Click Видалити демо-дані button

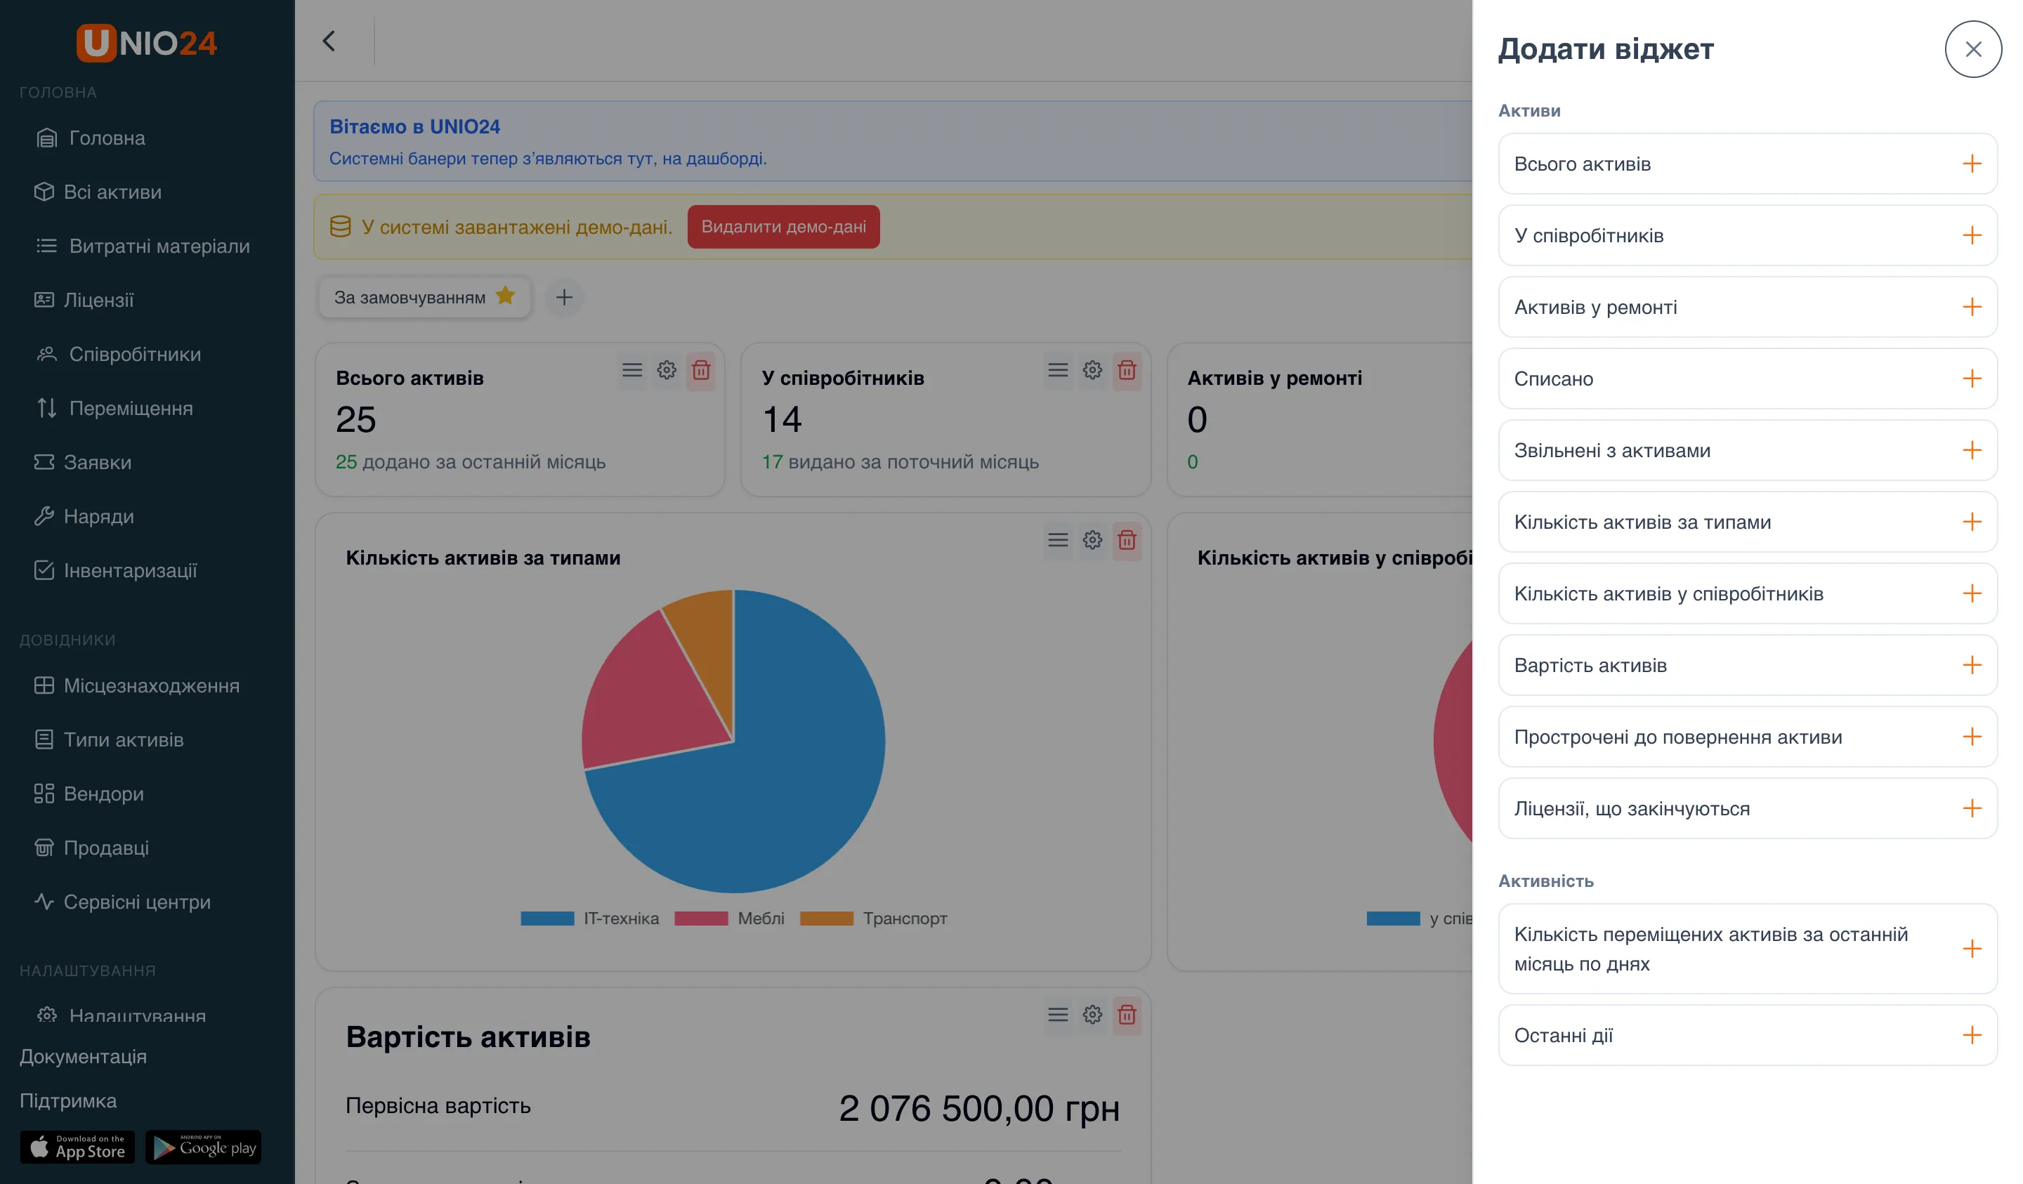[x=783, y=226]
